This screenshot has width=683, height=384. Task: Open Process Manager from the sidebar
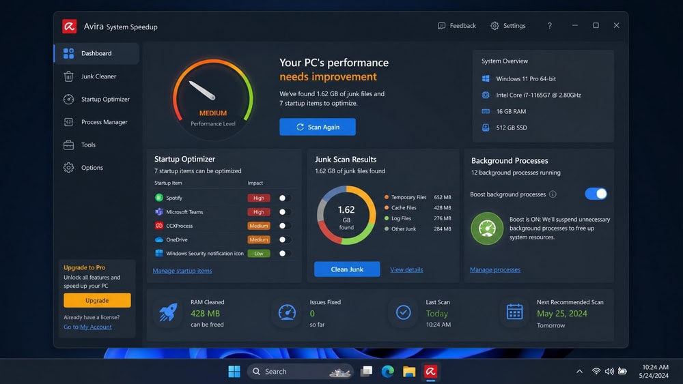(97, 122)
